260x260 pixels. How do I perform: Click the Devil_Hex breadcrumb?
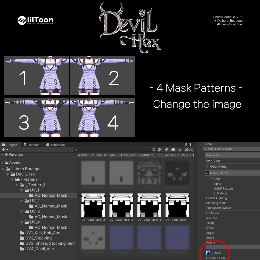coord(128,155)
